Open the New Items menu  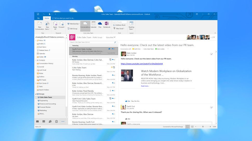(47, 26)
